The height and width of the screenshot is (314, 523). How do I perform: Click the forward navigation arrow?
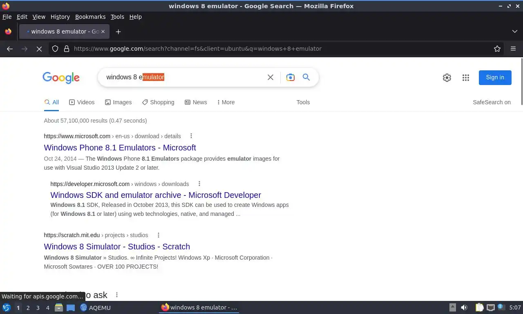tap(25, 49)
